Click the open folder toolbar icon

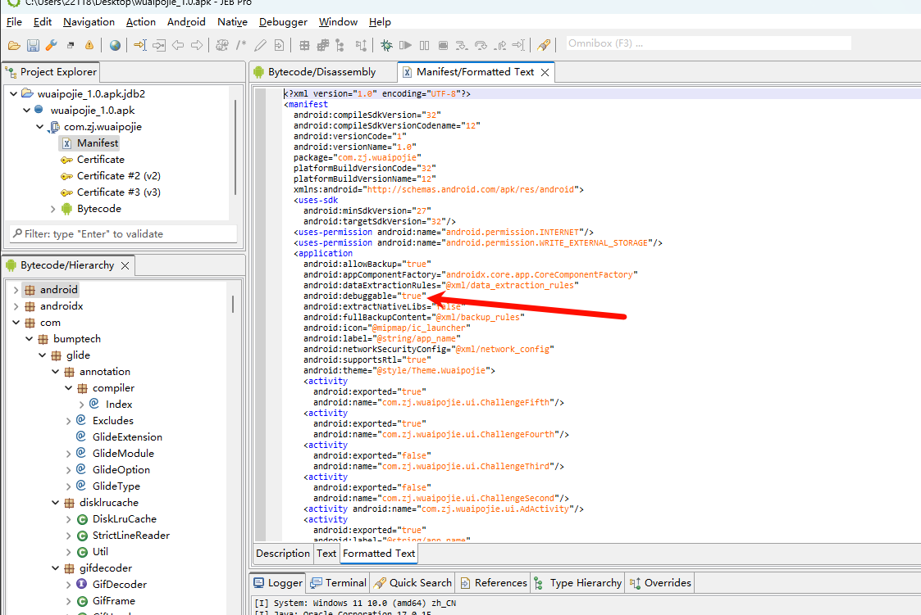(14, 45)
